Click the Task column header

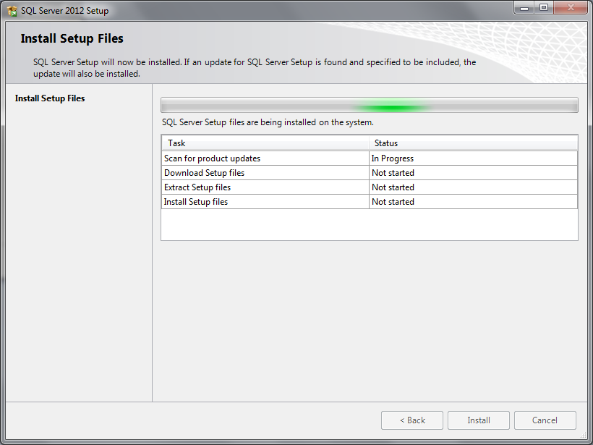pyautogui.click(x=265, y=143)
